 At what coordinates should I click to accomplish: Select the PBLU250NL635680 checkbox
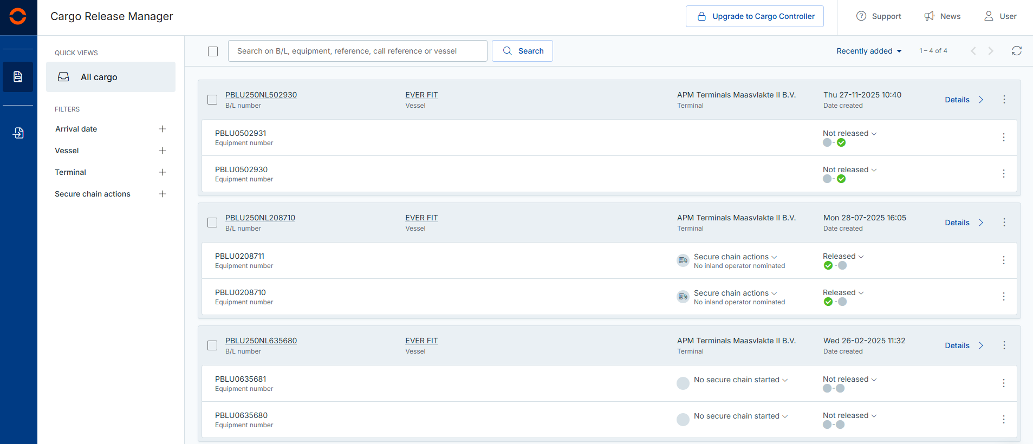click(x=212, y=345)
